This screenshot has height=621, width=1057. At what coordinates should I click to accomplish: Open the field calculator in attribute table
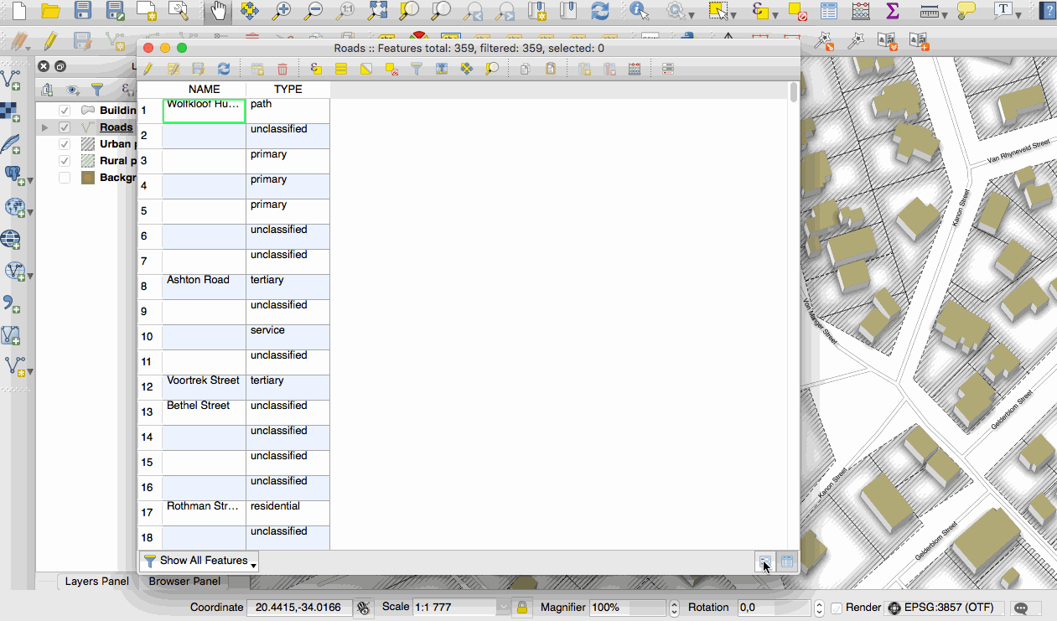coord(635,70)
